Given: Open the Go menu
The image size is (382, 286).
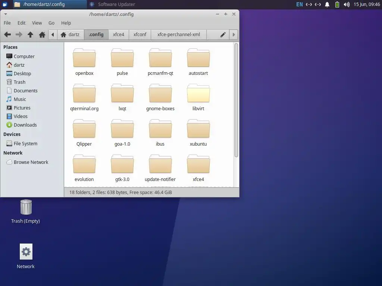Looking at the screenshot, I should click(51, 23).
